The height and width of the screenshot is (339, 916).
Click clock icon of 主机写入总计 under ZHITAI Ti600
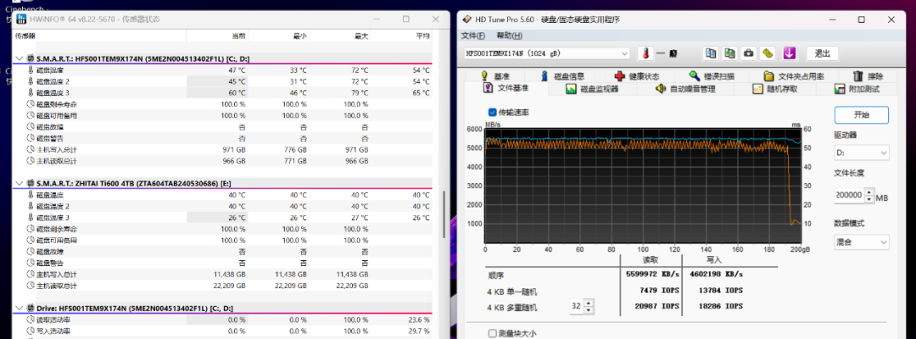point(31,275)
